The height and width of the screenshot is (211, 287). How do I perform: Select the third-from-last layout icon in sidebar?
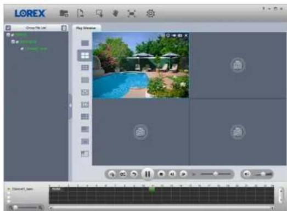[85, 129]
